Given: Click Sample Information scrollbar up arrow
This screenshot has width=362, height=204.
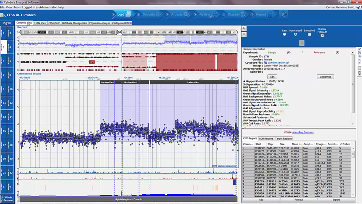Looking at the screenshot, I should (x=352, y=53).
